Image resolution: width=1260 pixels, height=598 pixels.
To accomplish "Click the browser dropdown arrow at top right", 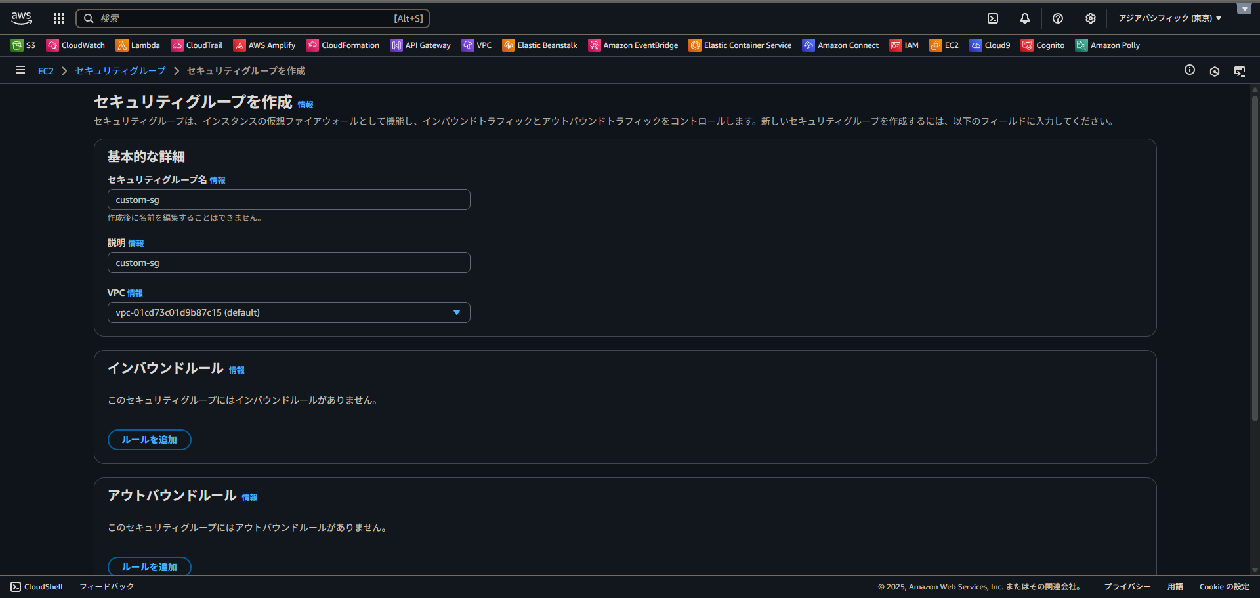I will pos(1244,9).
